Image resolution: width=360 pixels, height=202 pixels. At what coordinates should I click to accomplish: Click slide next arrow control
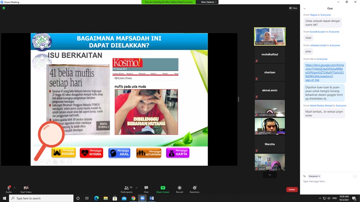point(41,162)
